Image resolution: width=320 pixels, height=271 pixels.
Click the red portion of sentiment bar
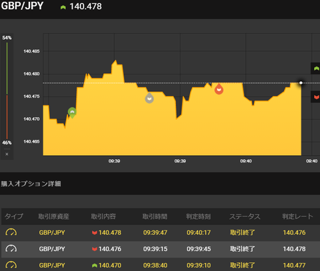tap(7, 117)
